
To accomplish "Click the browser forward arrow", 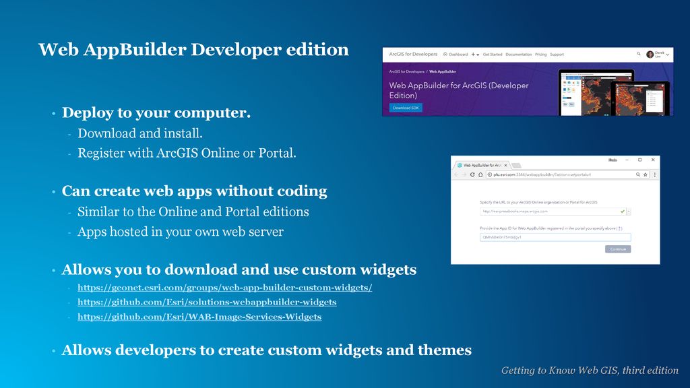I will (x=464, y=174).
